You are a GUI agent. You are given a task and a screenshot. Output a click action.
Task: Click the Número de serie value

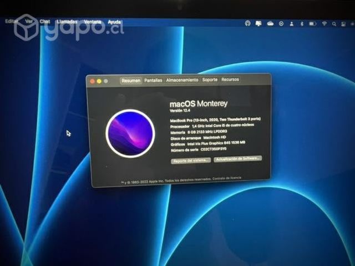(x=214, y=149)
